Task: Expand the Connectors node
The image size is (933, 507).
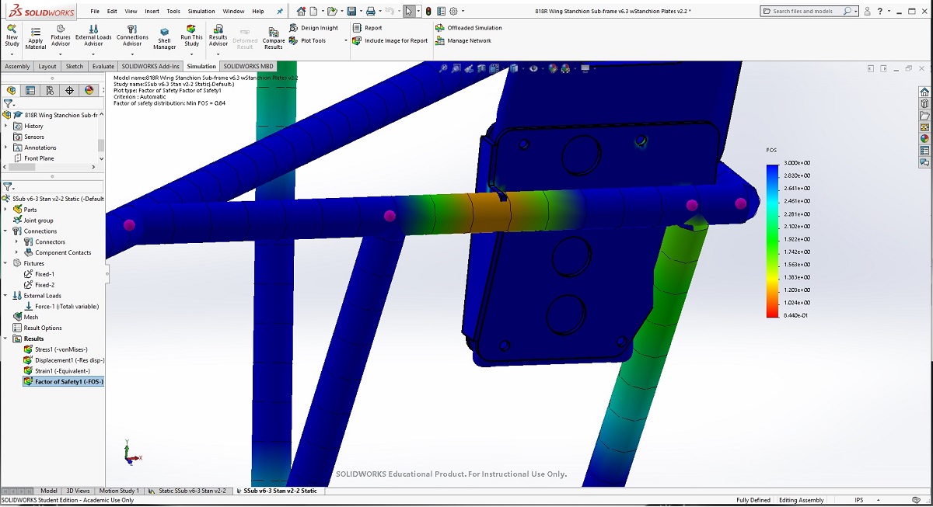Action: coord(17,241)
